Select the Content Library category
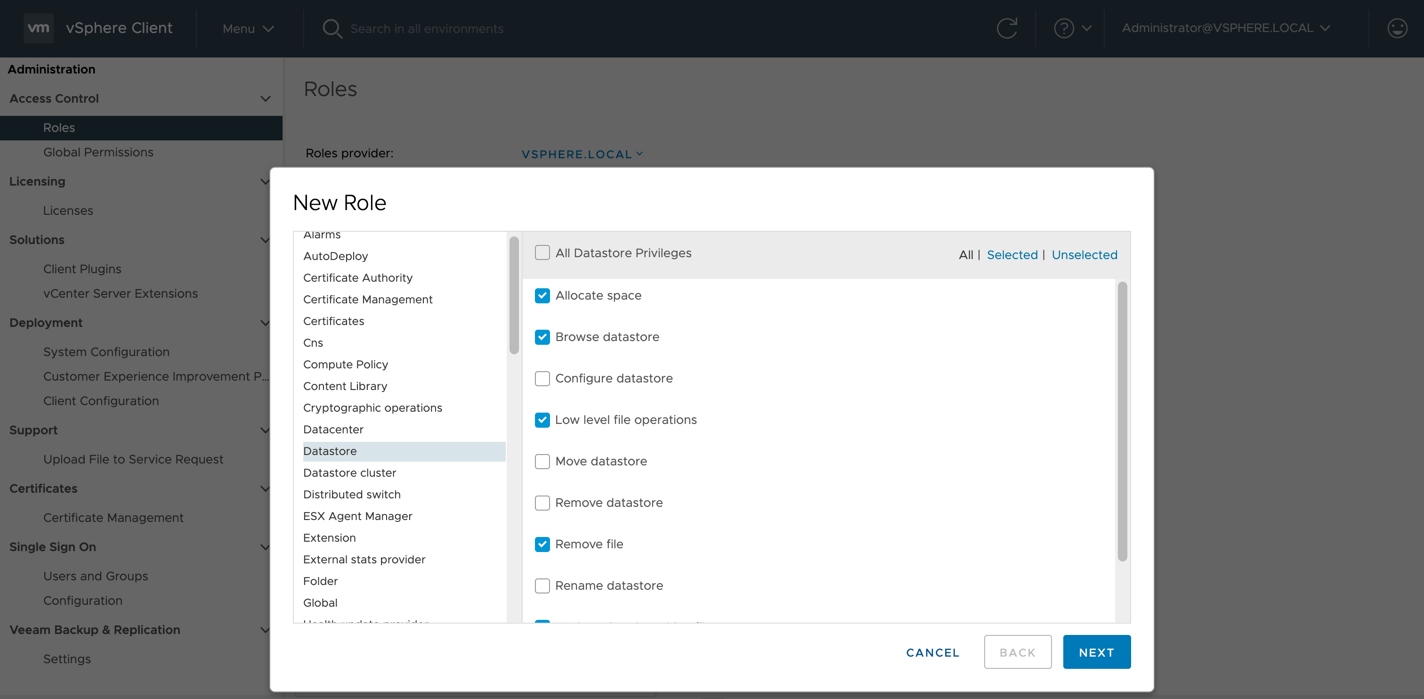1424x699 pixels. pos(345,386)
